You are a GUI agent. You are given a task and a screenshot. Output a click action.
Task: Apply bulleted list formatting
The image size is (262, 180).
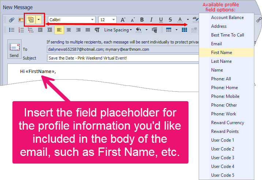coord(12,30)
